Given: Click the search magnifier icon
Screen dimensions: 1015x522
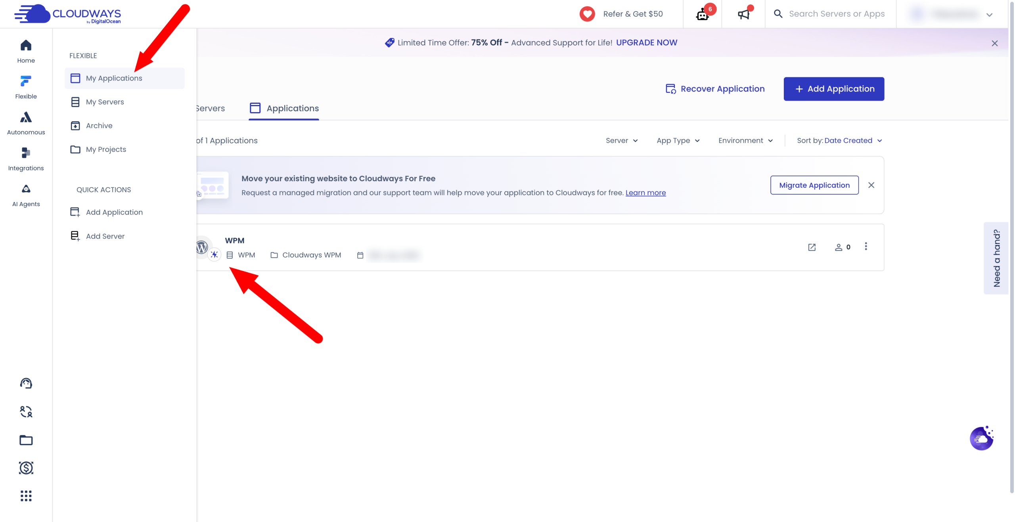Looking at the screenshot, I should click(x=778, y=14).
